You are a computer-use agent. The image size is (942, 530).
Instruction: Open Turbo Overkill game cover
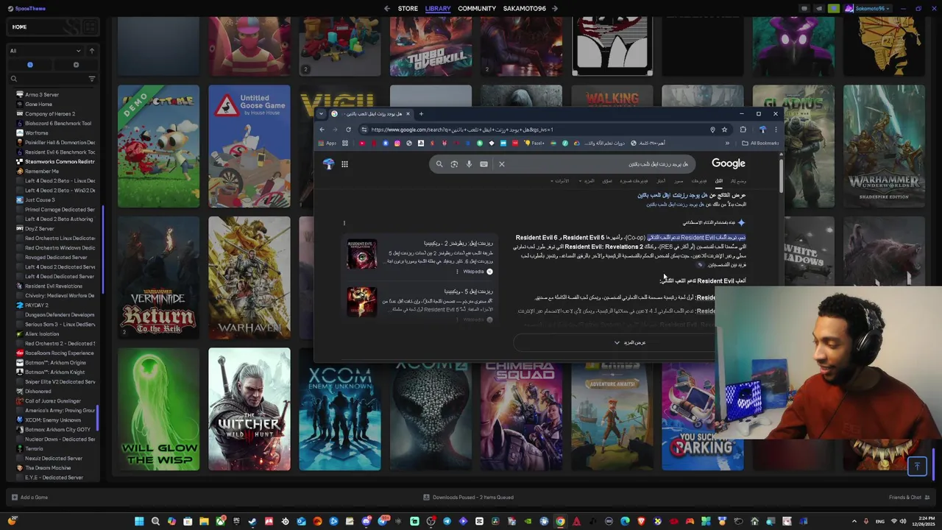click(431, 46)
